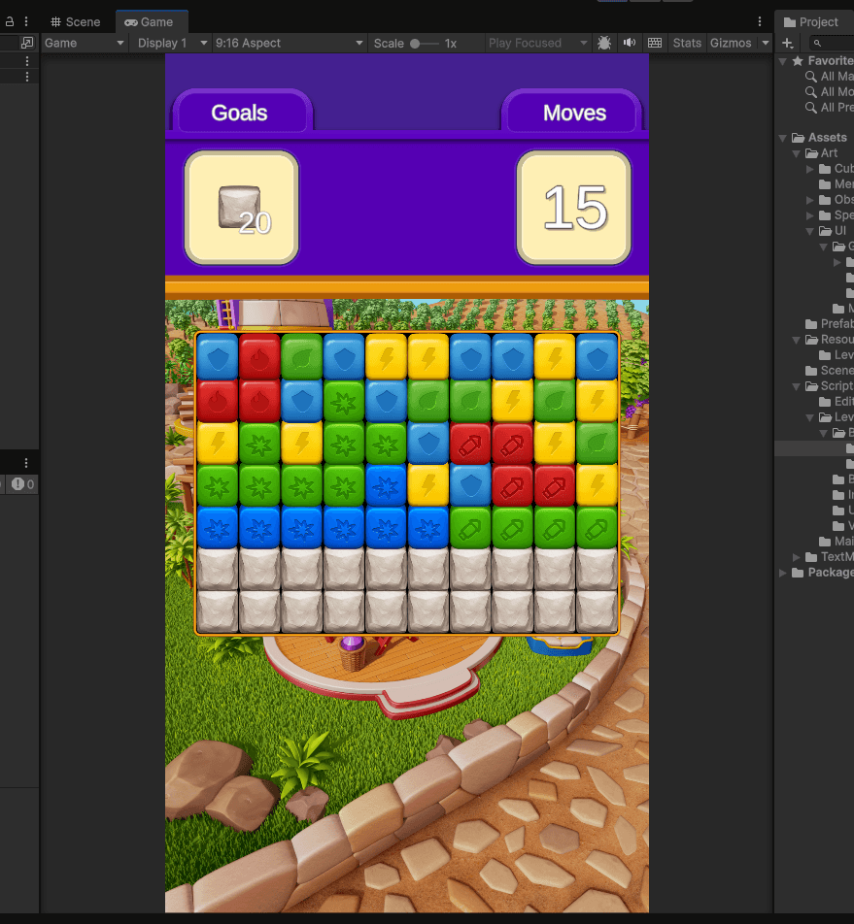The height and width of the screenshot is (924, 854).
Task: Select the All Models search favorite
Action: 829,92
